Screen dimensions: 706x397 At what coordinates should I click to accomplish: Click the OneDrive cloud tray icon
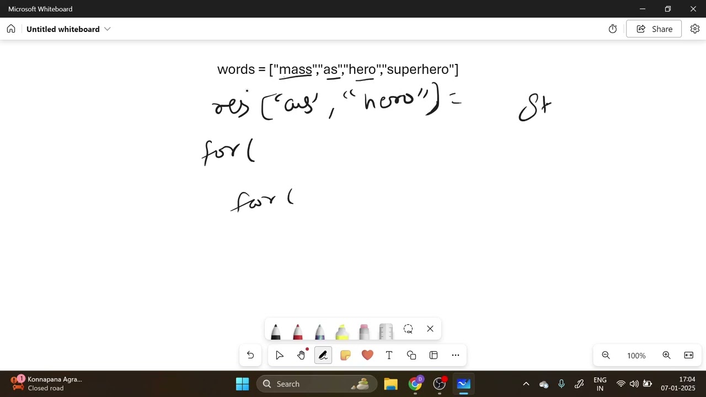point(544,384)
